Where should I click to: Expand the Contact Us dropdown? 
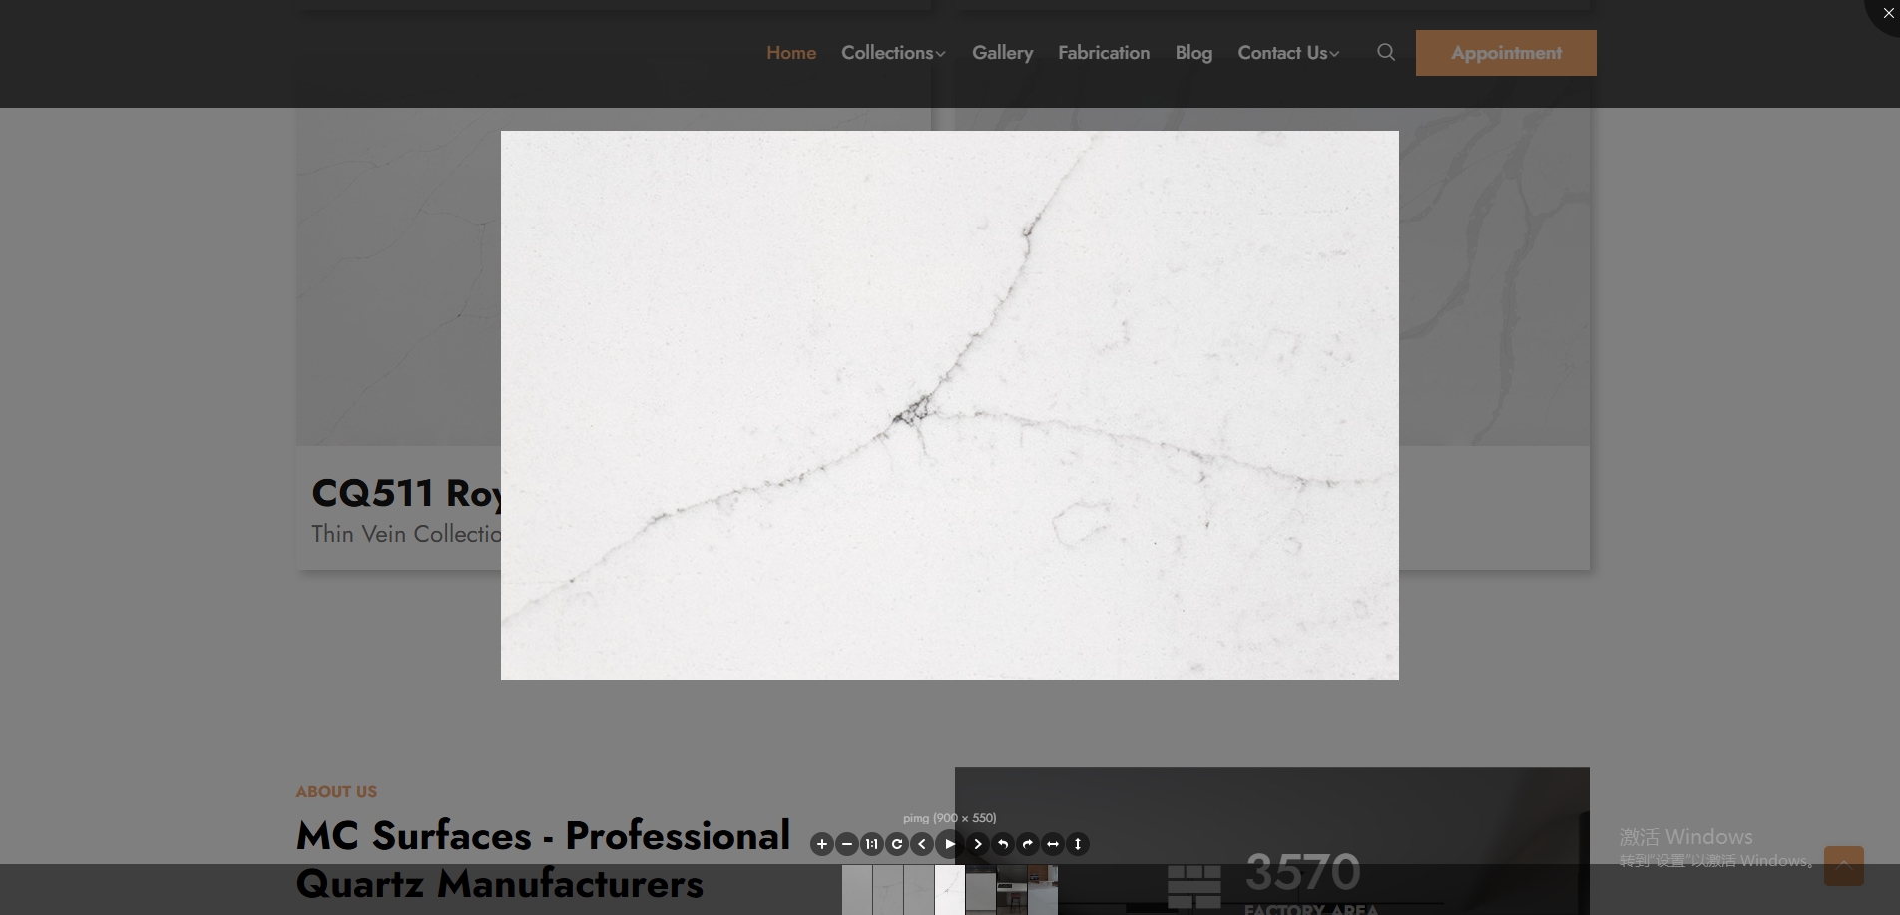pyautogui.click(x=1288, y=53)
